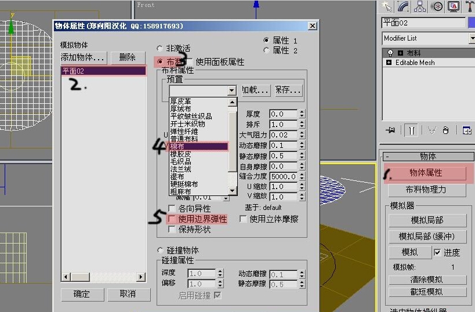Open the Configure Modifier Sets icon
The image size is (475, 312).
click(x=467, y=130)
